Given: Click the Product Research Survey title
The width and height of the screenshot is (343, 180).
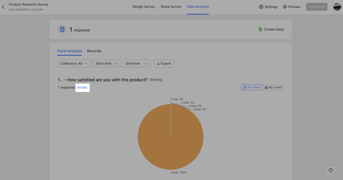Looking at the screenshot, I should 29,5.
